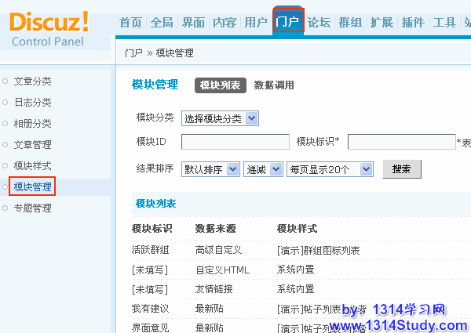Go to the 论坛 navigation tab

click(x=319, y=22)
